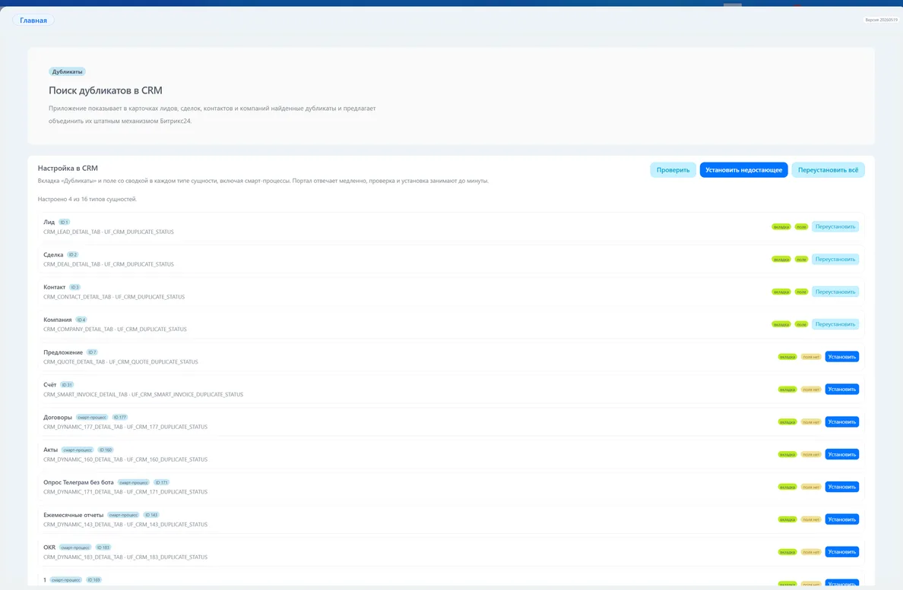Click смарт-процесс badge next to Акты
This screenshot has height=590, width=903.
tap(78, 450)
